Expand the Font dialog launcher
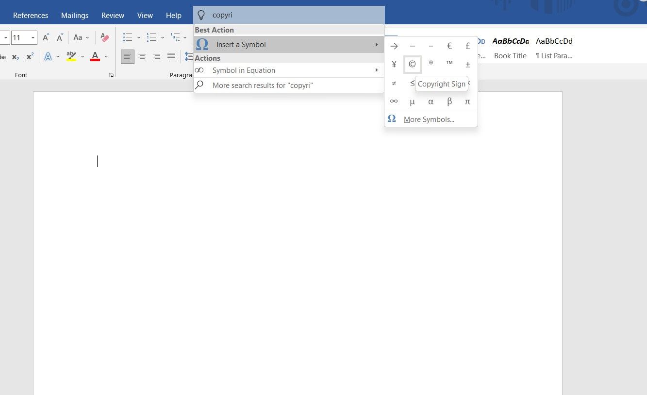This screenshot has height=395, width=647. tap(111, 75)
